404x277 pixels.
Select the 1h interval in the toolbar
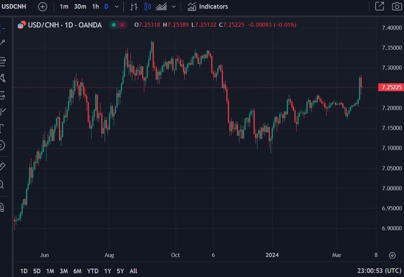pos(95,6)
